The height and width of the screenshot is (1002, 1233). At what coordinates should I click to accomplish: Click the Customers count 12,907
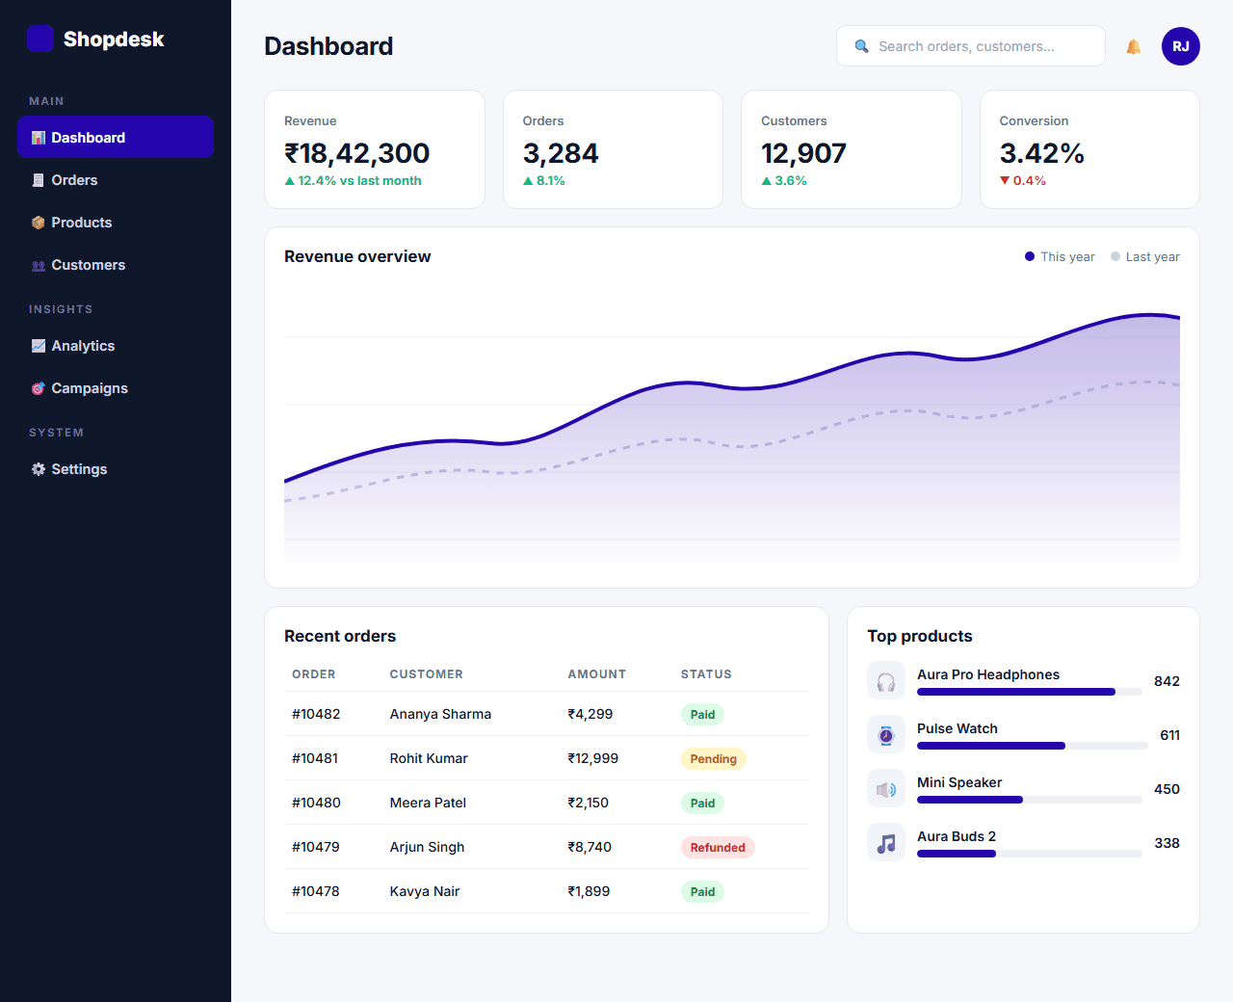click(803, 153)
